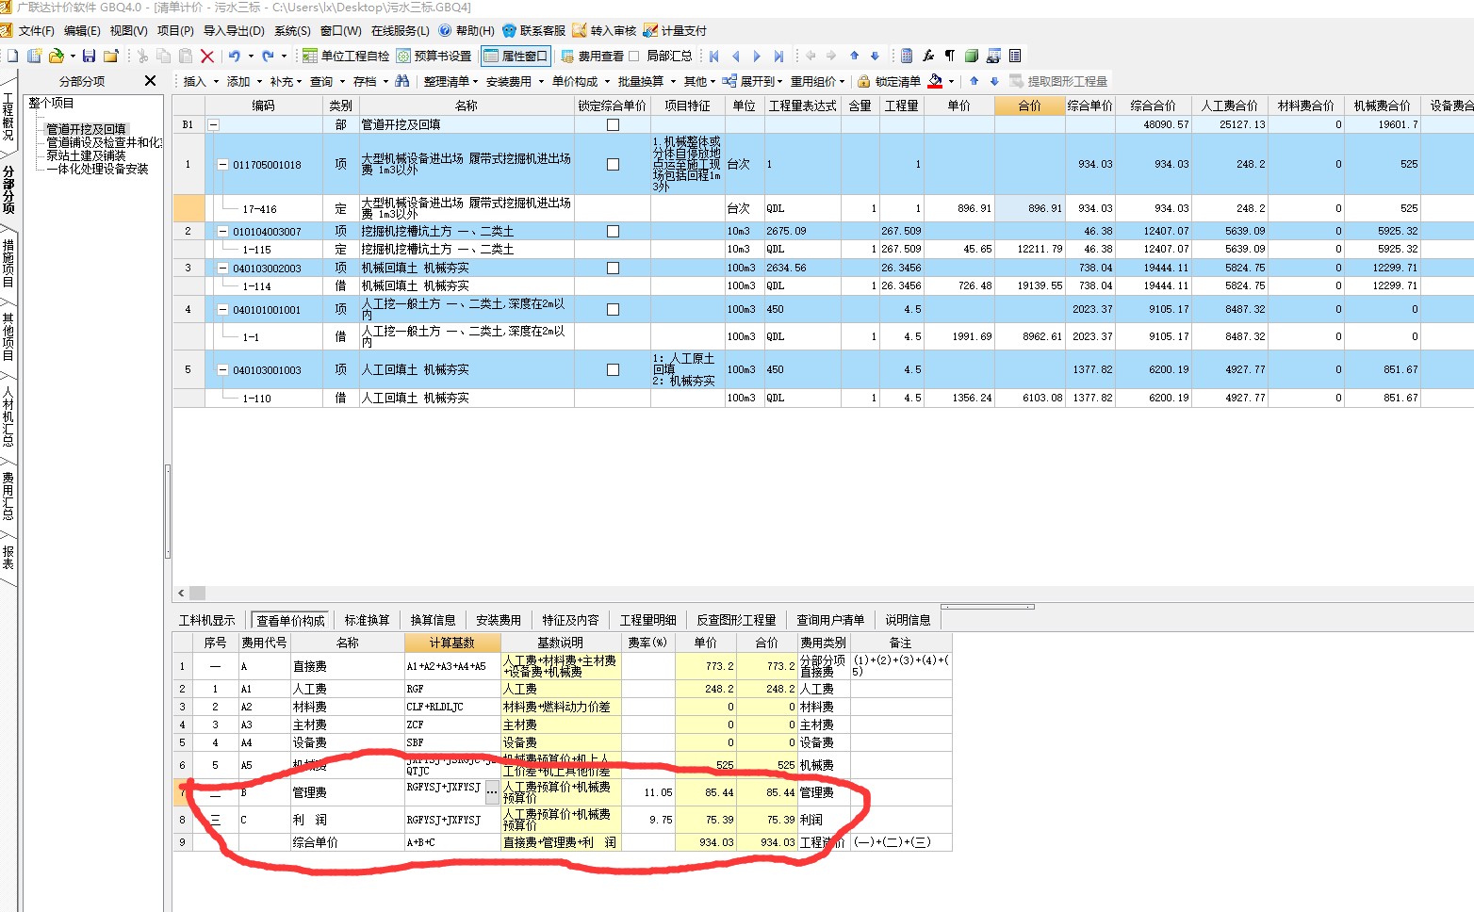
Task: Click the fill color bucket swatch
Action: click(935, 82)
